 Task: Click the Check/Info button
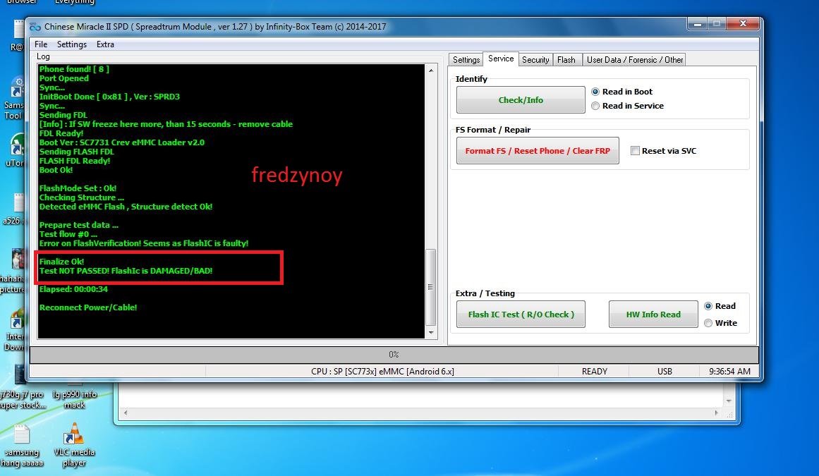pos(520,99)
